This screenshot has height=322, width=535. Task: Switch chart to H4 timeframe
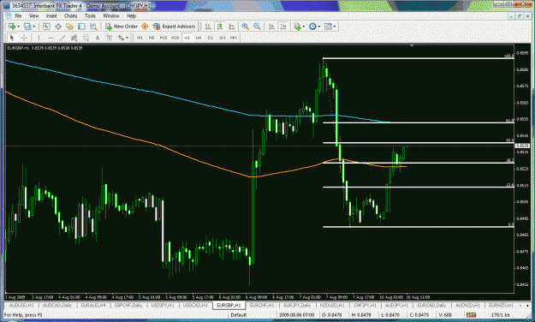pyautogui.click(x=199, y=38)
